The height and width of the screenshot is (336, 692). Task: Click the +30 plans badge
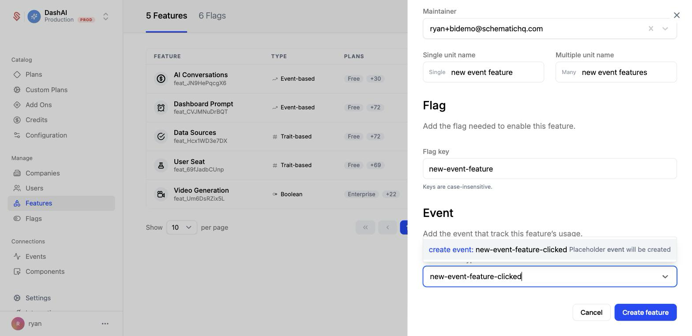pos(375,78)
